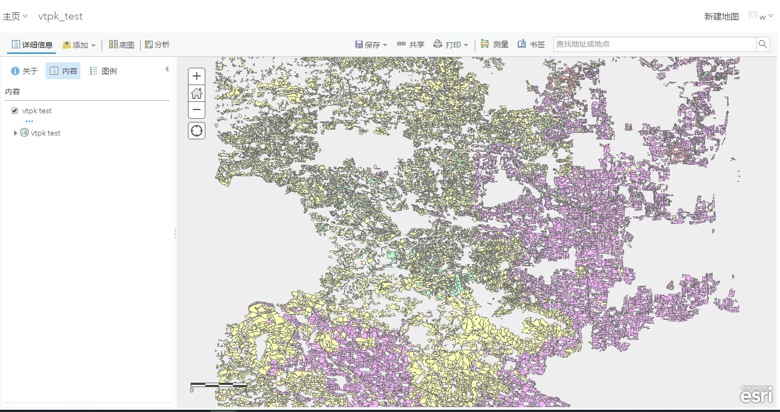
Task: Click the vtpk test layer globe icon
Action: click(24, 133)
